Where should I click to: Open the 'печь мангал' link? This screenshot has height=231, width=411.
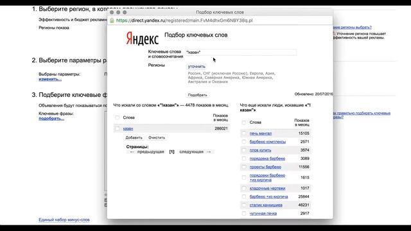tap(261, 133)
